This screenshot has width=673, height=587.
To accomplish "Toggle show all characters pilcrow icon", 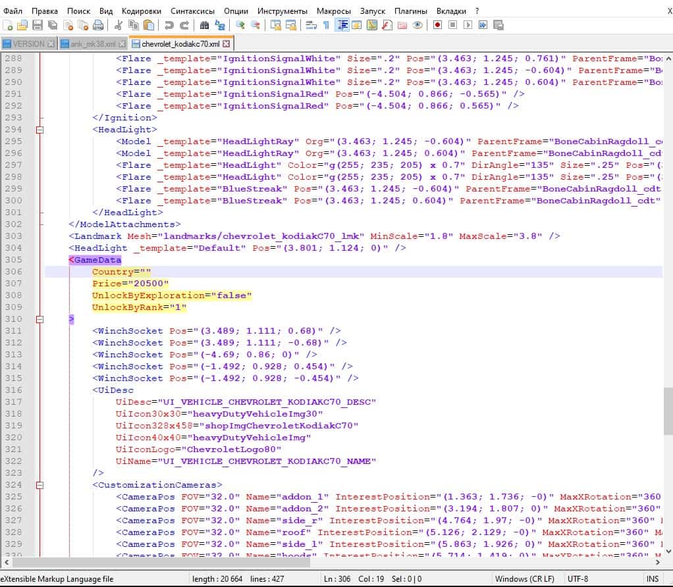I will [x=326, y=26].
